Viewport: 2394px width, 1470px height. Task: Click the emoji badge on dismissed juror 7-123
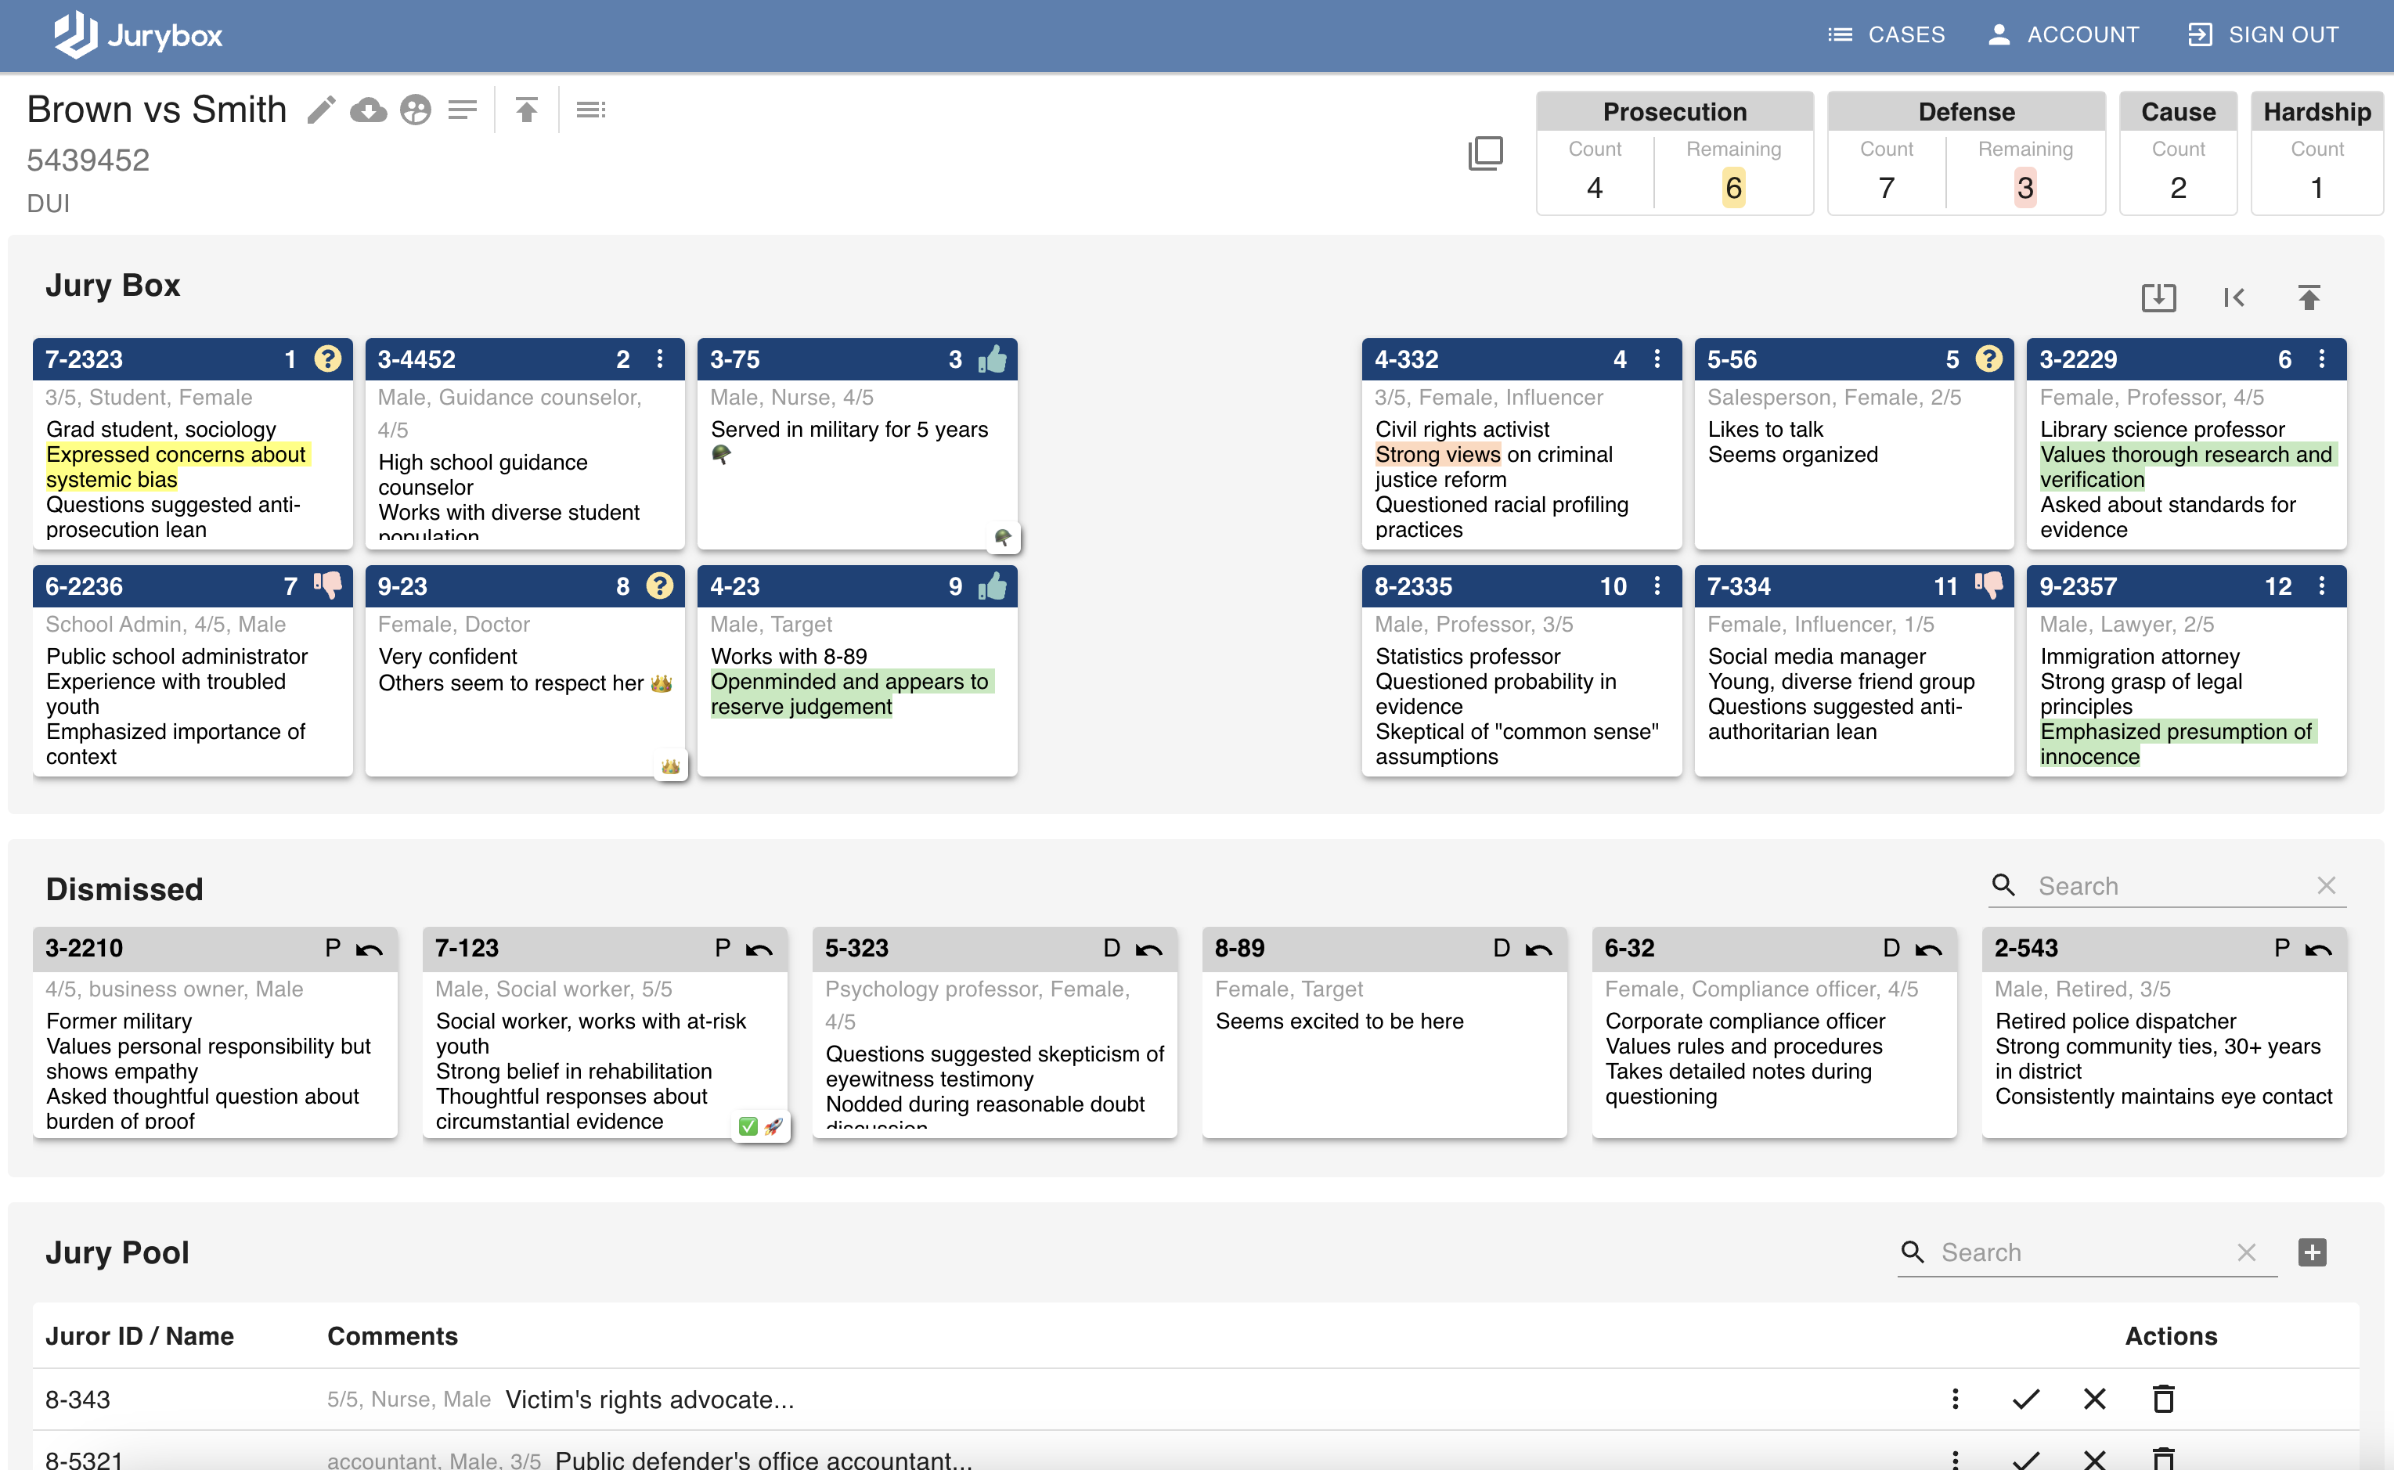pyautogui.click(x=760, y=1126)
